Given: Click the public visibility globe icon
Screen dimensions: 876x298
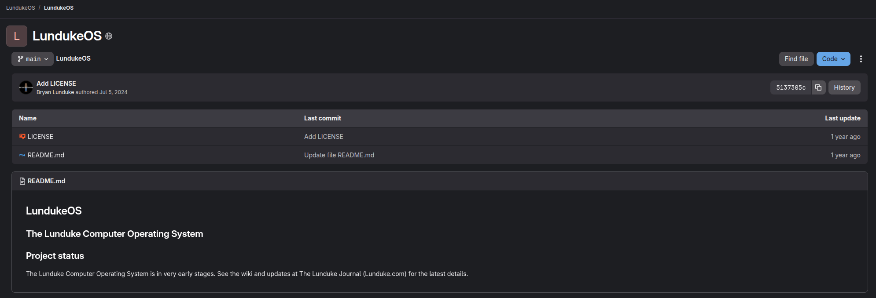Looking at the screenshot, I should (x=109, y=36).
